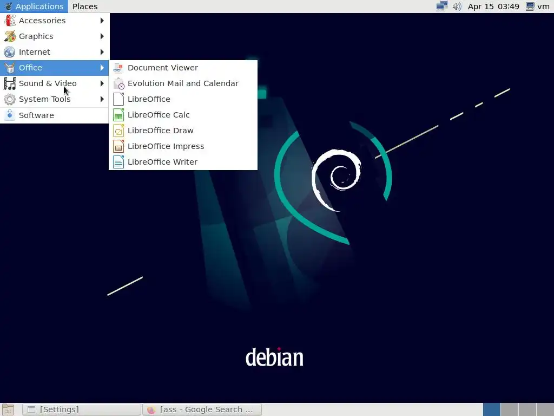This screenshot has width=554, height=416.
Task: Click the show desktop icon in bottom panel
Action: (x=8, y=409)
